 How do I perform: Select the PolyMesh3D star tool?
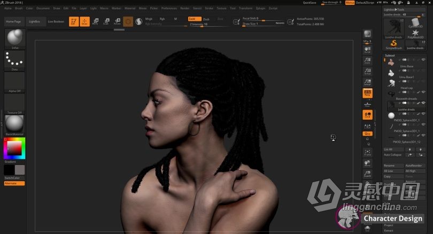point(415,34)
